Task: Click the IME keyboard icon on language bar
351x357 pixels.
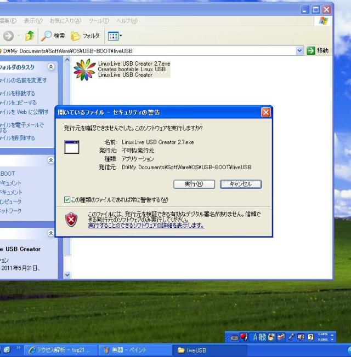Action: tap(235, 338)
